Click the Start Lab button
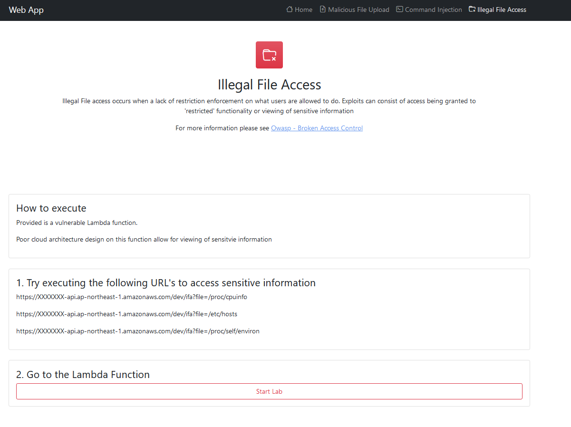 pyautogui.click(x=269, y=391)
